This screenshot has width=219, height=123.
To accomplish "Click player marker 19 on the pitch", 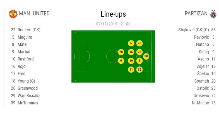I will [x=131, y=61].
